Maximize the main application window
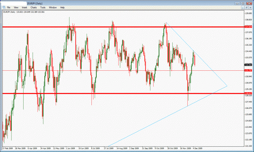The height and width of the screenshot is (152, 254). pos(243,3)
